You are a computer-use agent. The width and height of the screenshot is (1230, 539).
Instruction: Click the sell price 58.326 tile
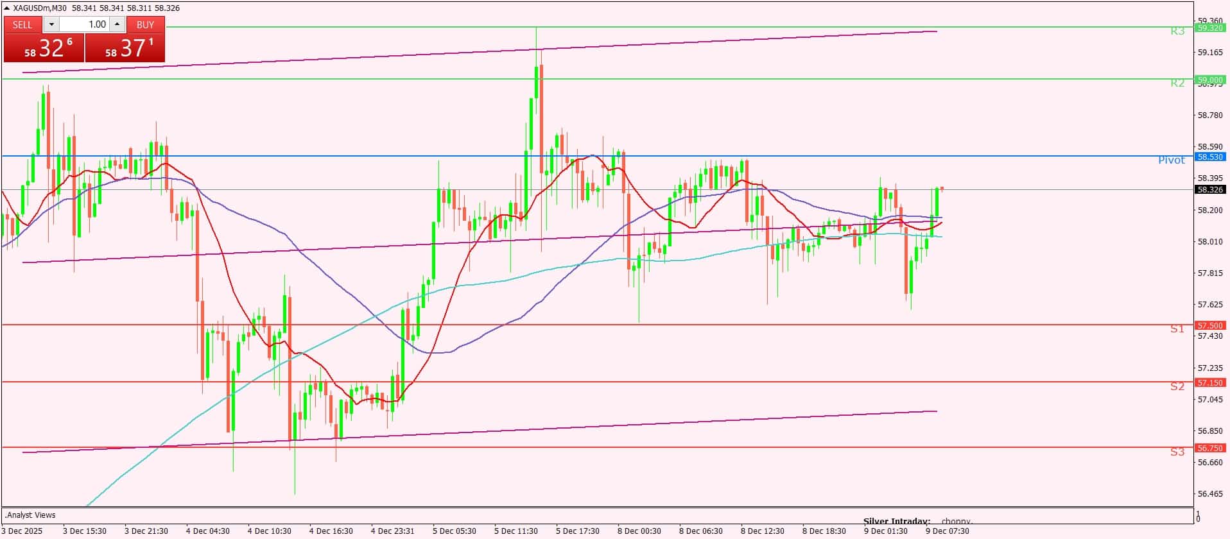[44, 48]
